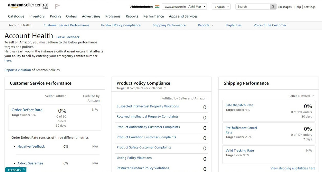Open Restricted Product Policy Violations link
Viewport: 322px width, 172px height.
[x=143, y=168]
